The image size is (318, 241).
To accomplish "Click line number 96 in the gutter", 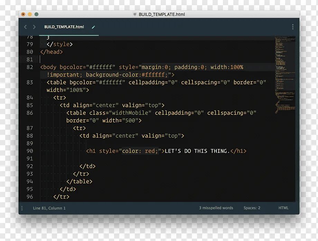I will click(30, 197).
